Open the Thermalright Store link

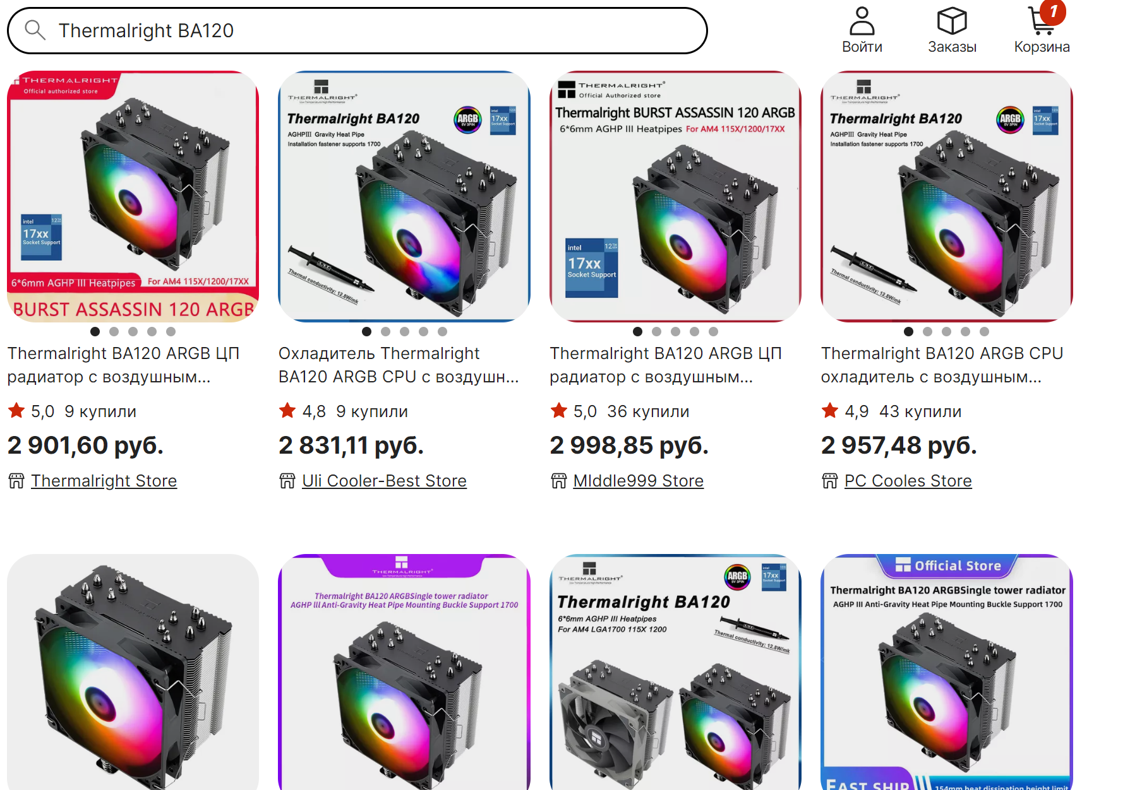(104, 481)
